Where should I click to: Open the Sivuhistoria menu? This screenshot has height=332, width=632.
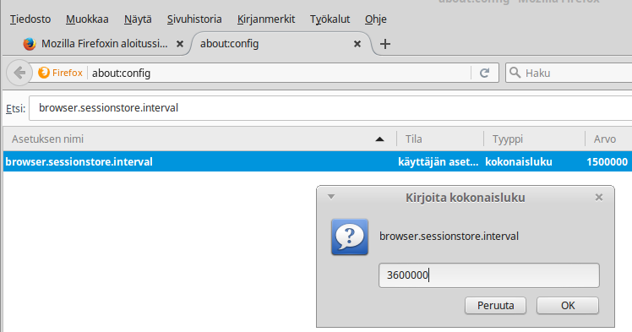(x=194, y=19)
